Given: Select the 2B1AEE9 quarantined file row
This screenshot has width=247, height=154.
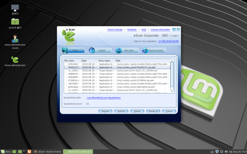Looking at the screenshot, I should (117, 84).
